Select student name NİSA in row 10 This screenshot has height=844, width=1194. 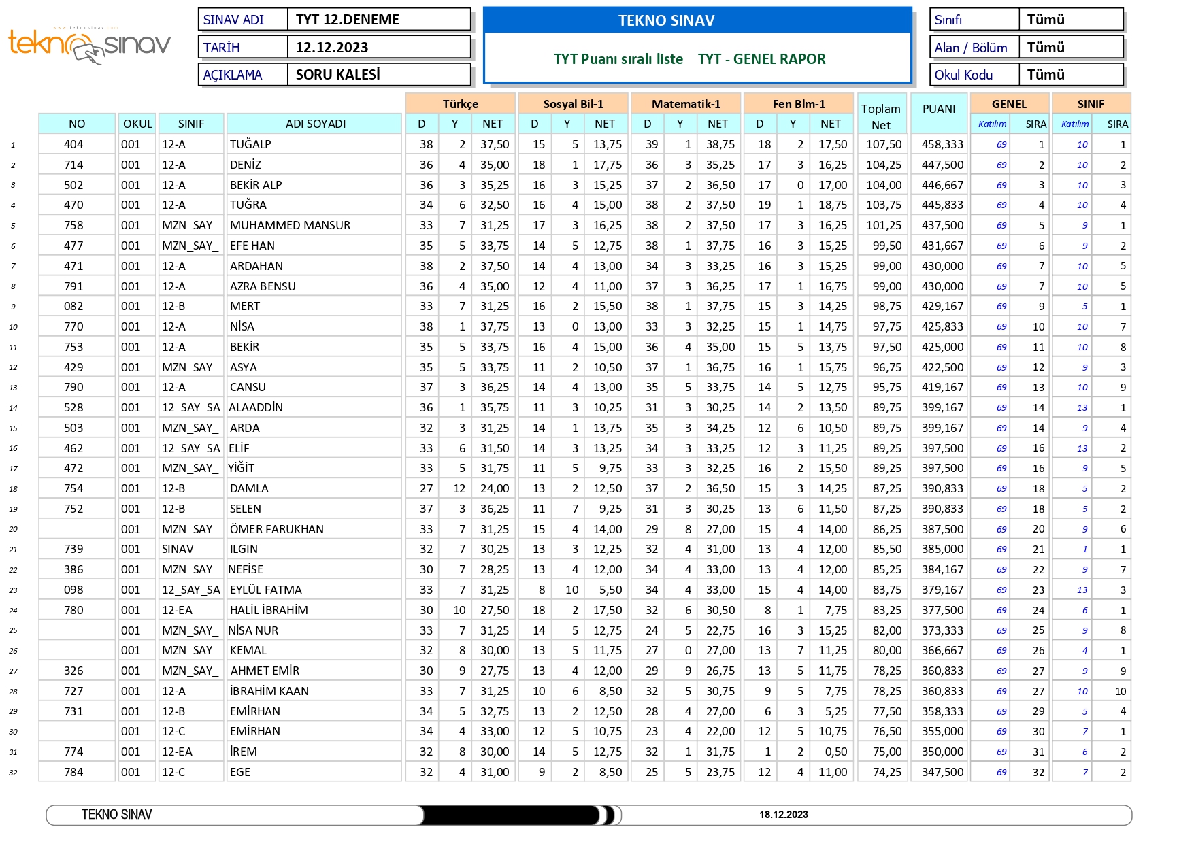[x=242, y=326]
